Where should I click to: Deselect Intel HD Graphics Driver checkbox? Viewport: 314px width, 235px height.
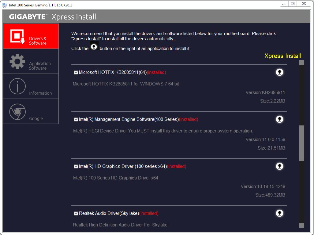point(76,167)
